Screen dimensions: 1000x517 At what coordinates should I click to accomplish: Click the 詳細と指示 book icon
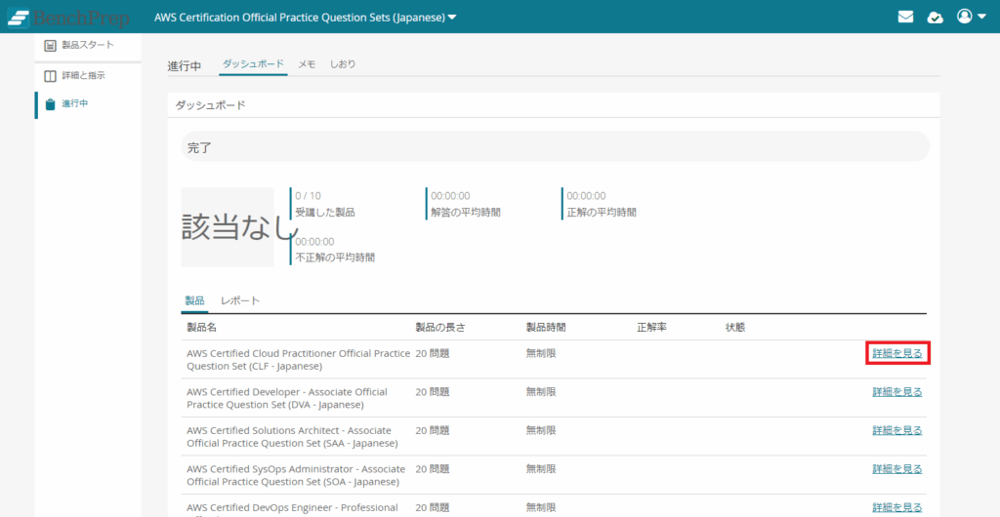pos(51,75)
